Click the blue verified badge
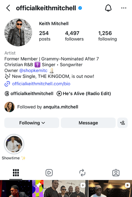The width and height of the screenshot is (132, 197). coord(80,8)
